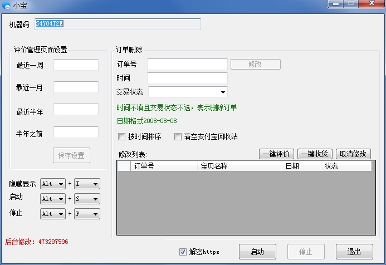This screenshot has height=265, width=386.
Task: Uncheck the 解密https checkbox
Action: pos(183,252)
